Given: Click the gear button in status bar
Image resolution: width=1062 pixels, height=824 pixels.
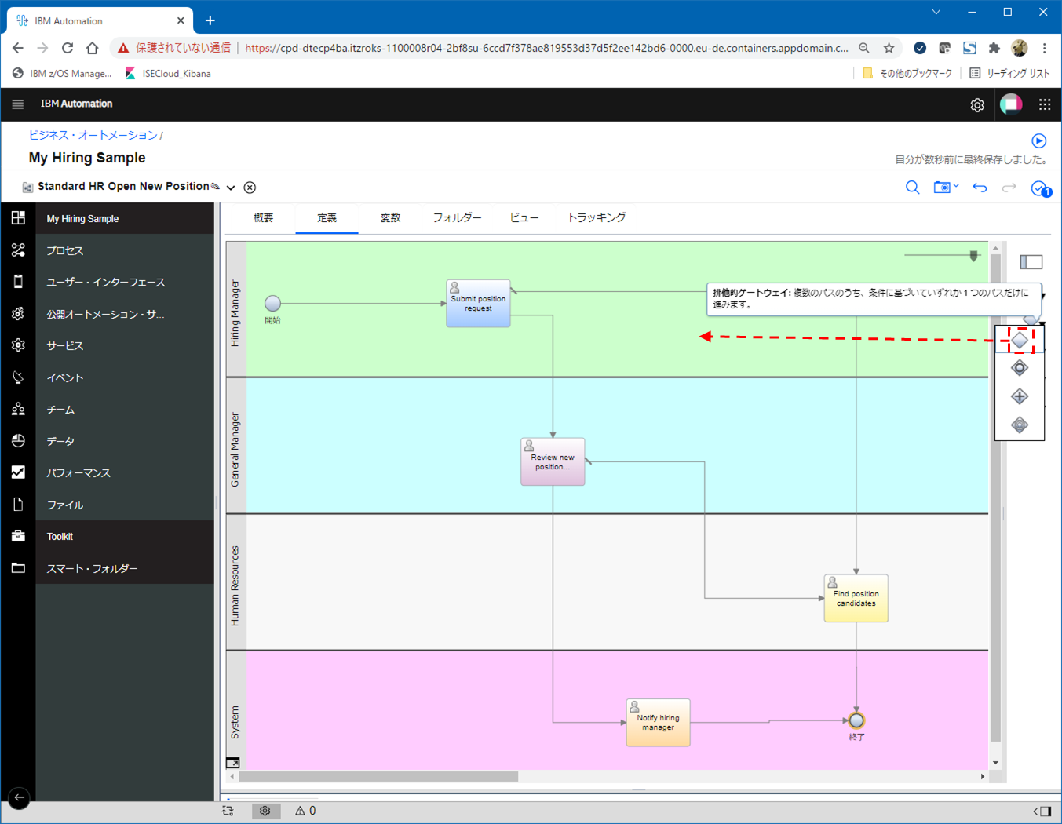Looking at the screenshot, I should (265, 811).
